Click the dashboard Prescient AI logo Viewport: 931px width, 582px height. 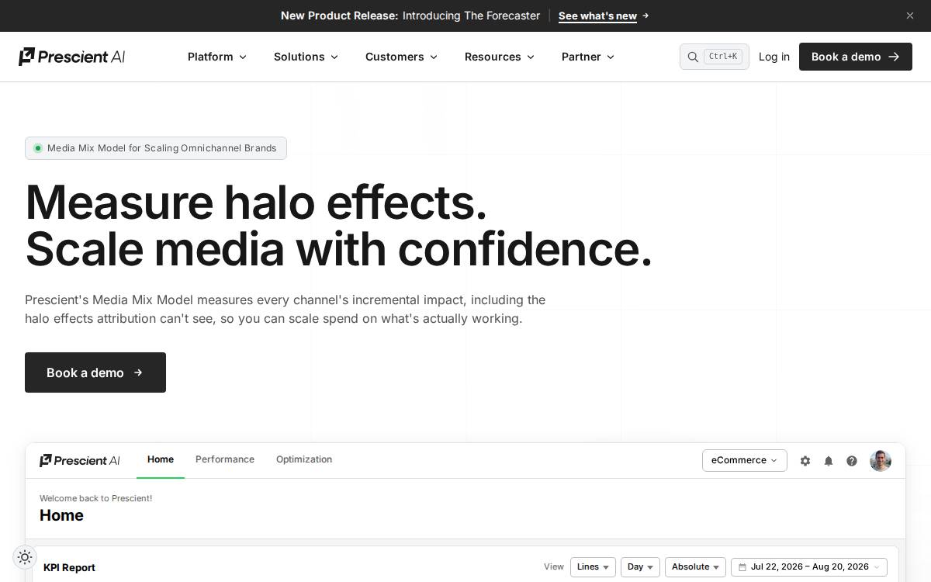coord(80,460)
